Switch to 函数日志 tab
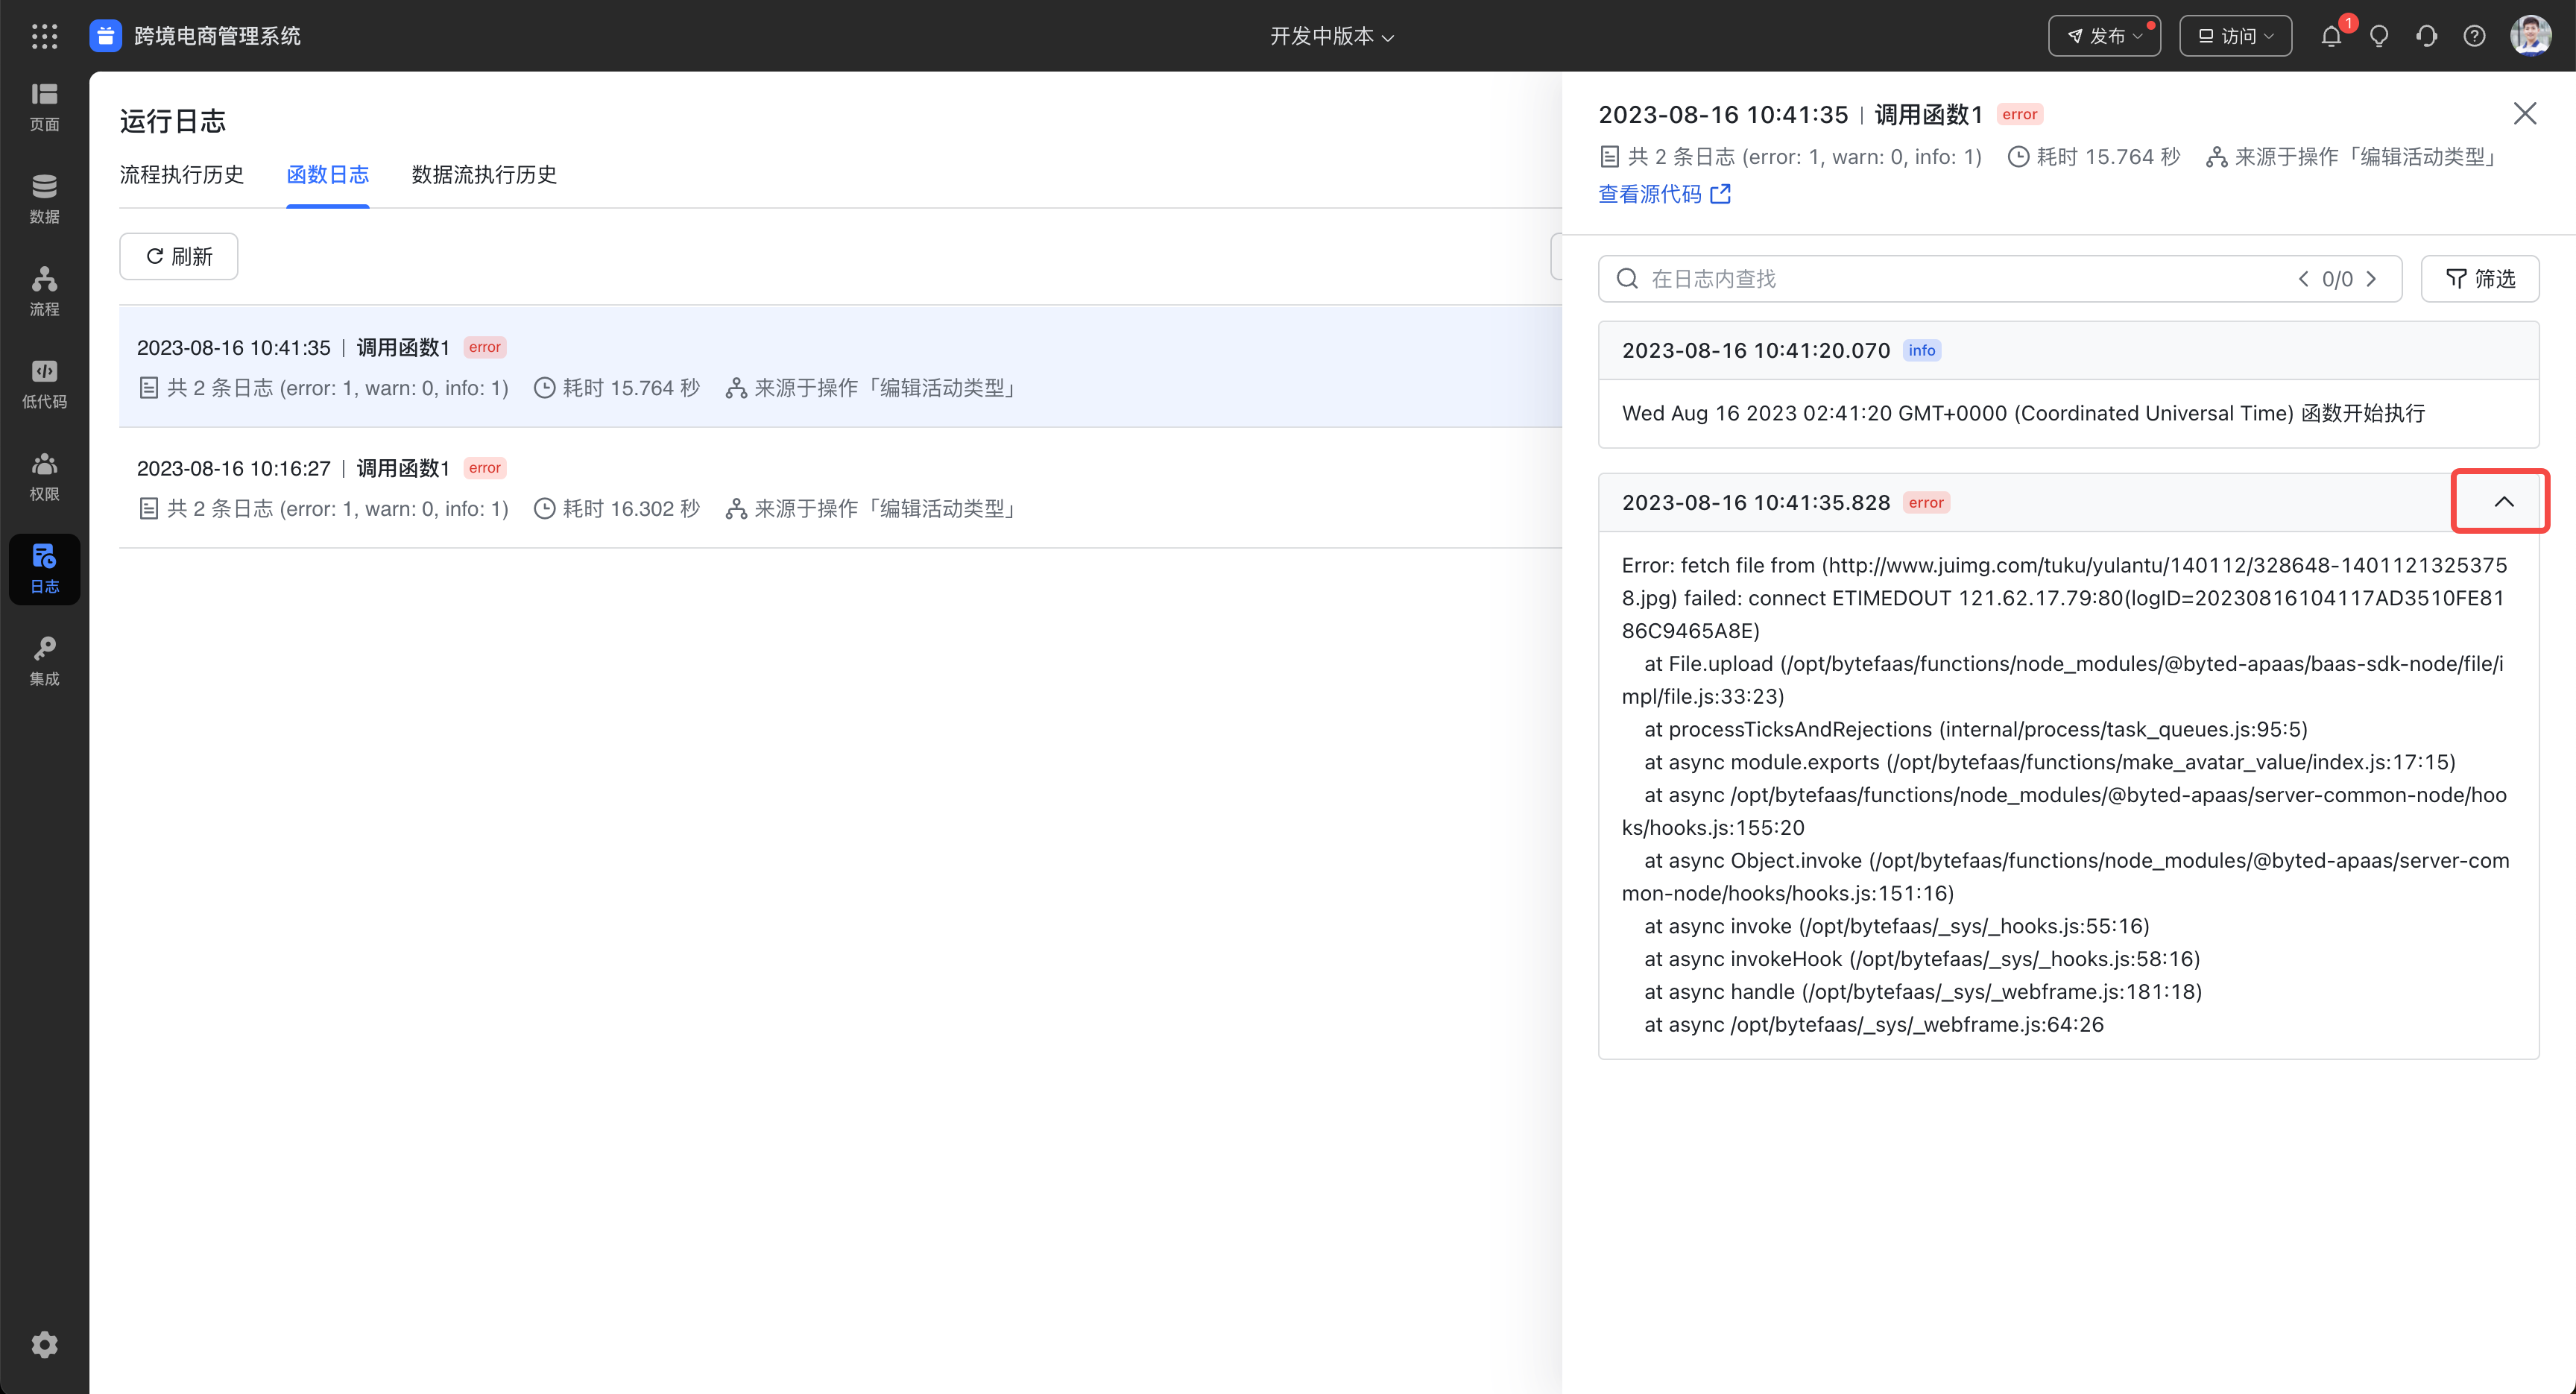 coord(328,175)
